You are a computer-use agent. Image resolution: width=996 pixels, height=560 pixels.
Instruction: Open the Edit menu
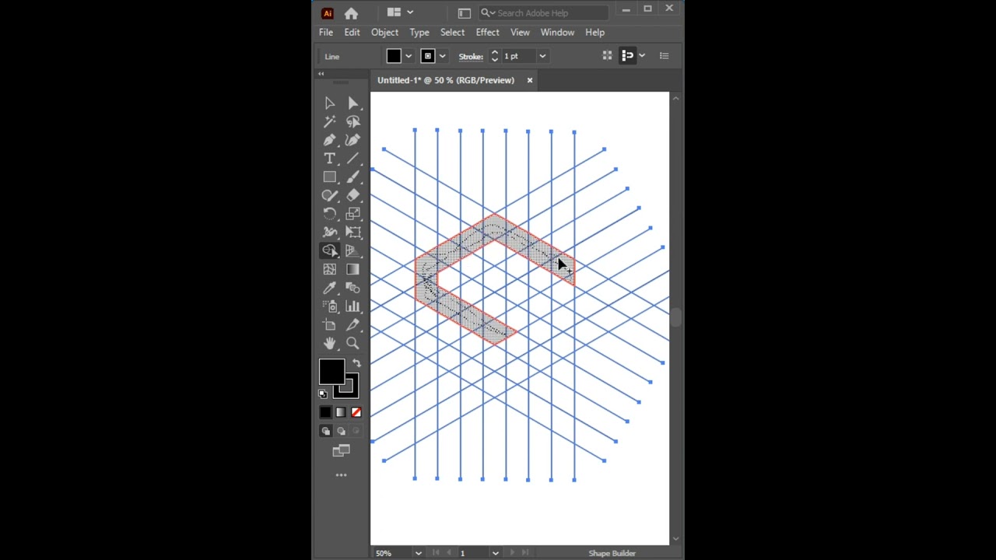pos(352,33)
